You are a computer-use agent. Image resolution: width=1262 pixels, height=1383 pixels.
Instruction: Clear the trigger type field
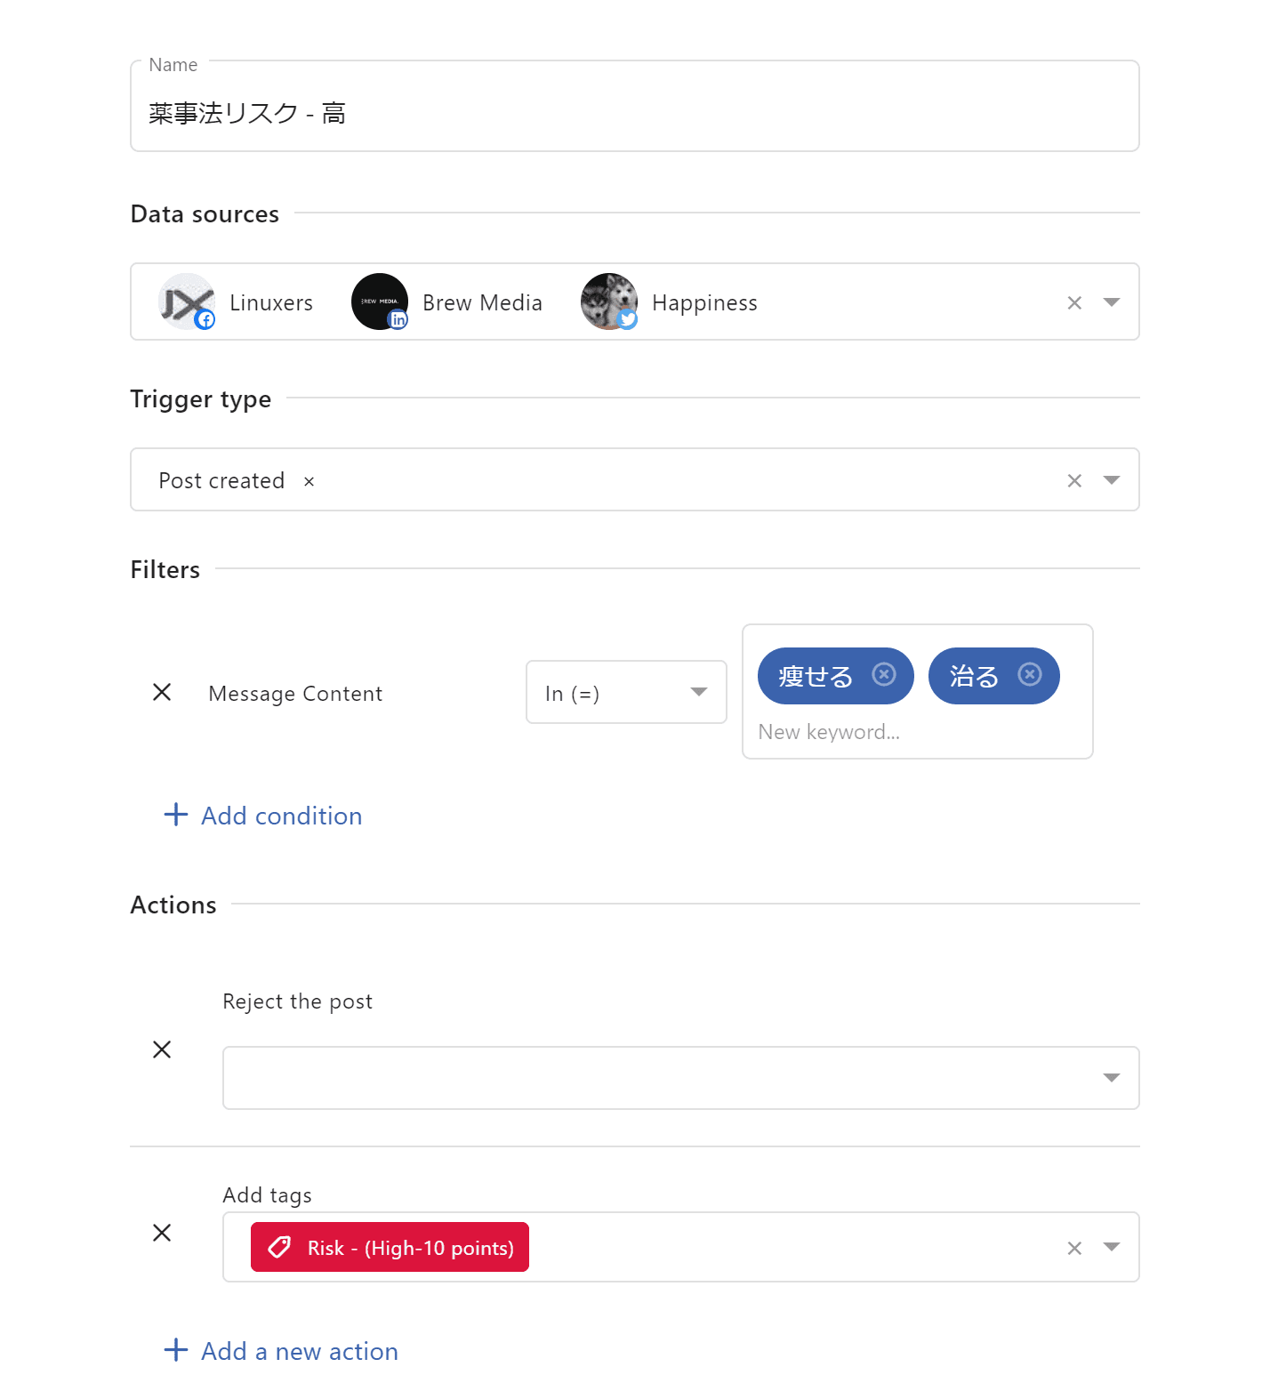pyautogui.click(x=1074, y=481)
